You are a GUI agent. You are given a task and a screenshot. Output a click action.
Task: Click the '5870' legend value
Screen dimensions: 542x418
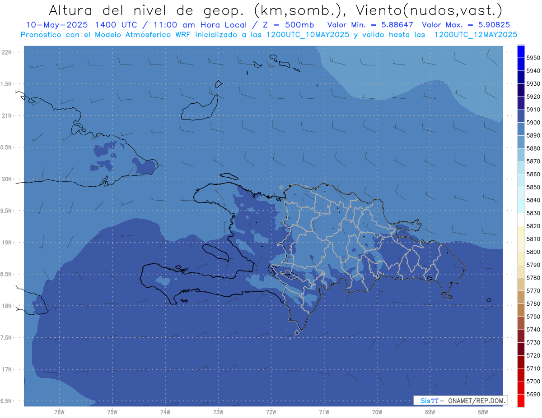pos(533,161)
